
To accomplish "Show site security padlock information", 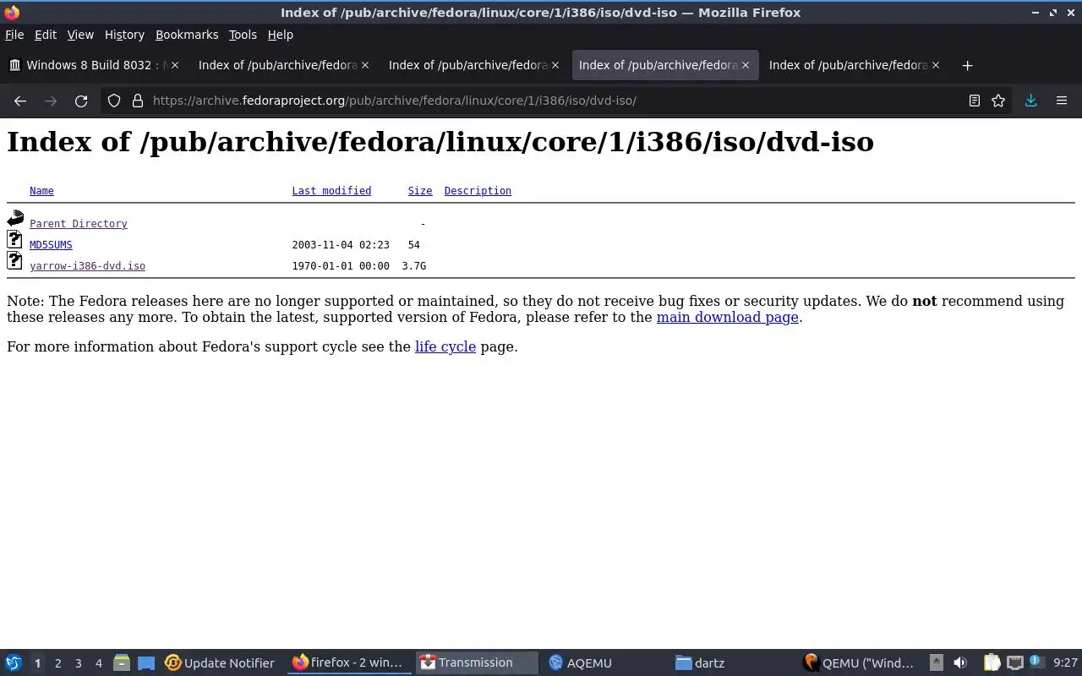I will 138,101.
